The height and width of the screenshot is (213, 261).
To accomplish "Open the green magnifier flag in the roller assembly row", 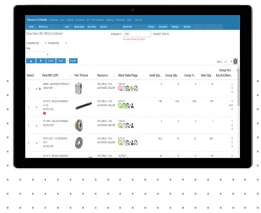I will (x=120, y=106).
